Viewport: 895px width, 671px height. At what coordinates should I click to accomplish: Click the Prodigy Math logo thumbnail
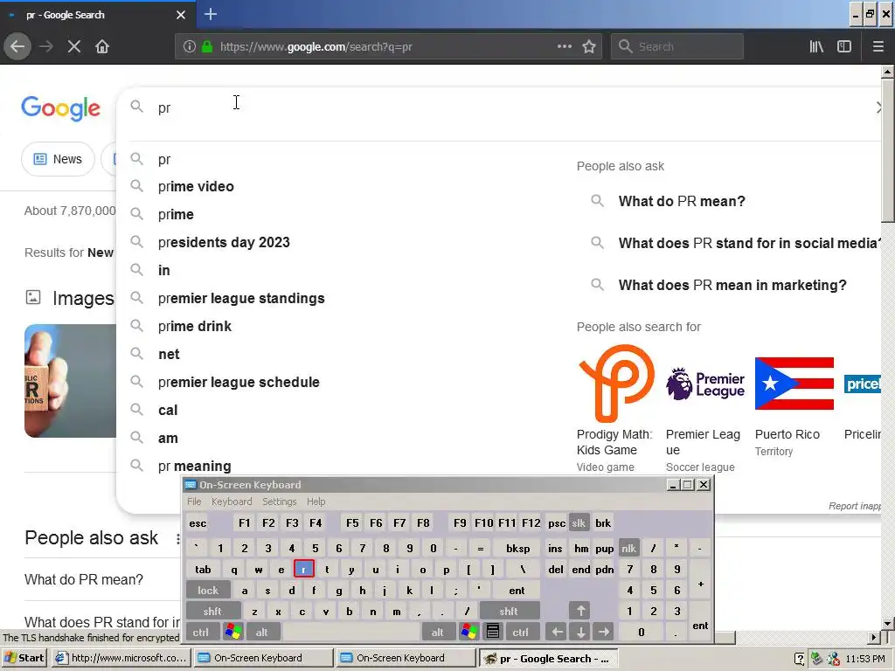(616, 384)
